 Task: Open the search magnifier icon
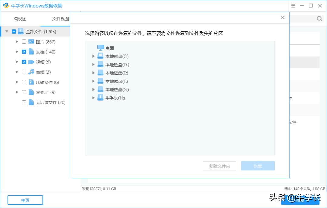319,18
